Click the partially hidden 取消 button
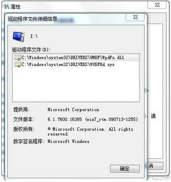Image resolution: width=171 pixels, height=182 pixels. tap(155, 166)
